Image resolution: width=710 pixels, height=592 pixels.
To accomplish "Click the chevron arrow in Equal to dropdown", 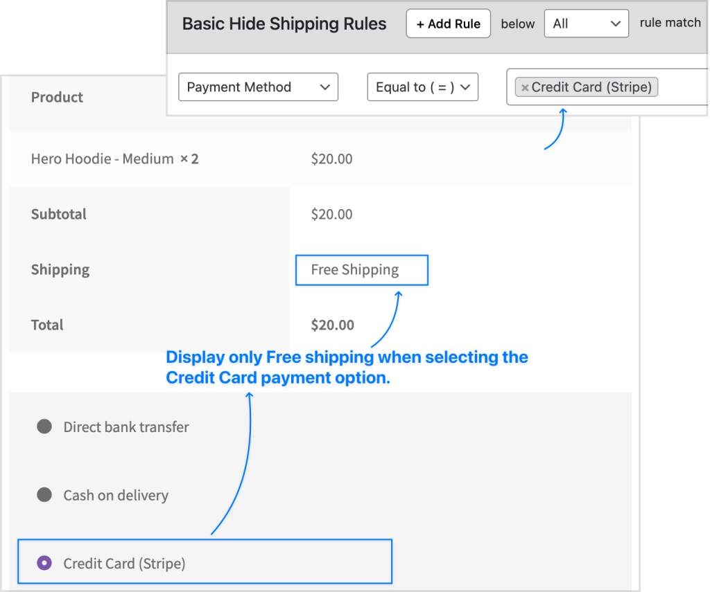I will (465, 87).
